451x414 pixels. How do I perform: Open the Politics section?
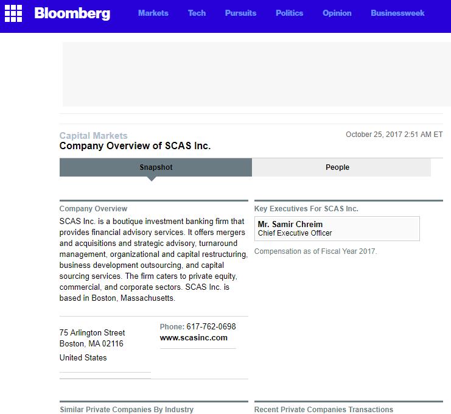pos(289,13)
